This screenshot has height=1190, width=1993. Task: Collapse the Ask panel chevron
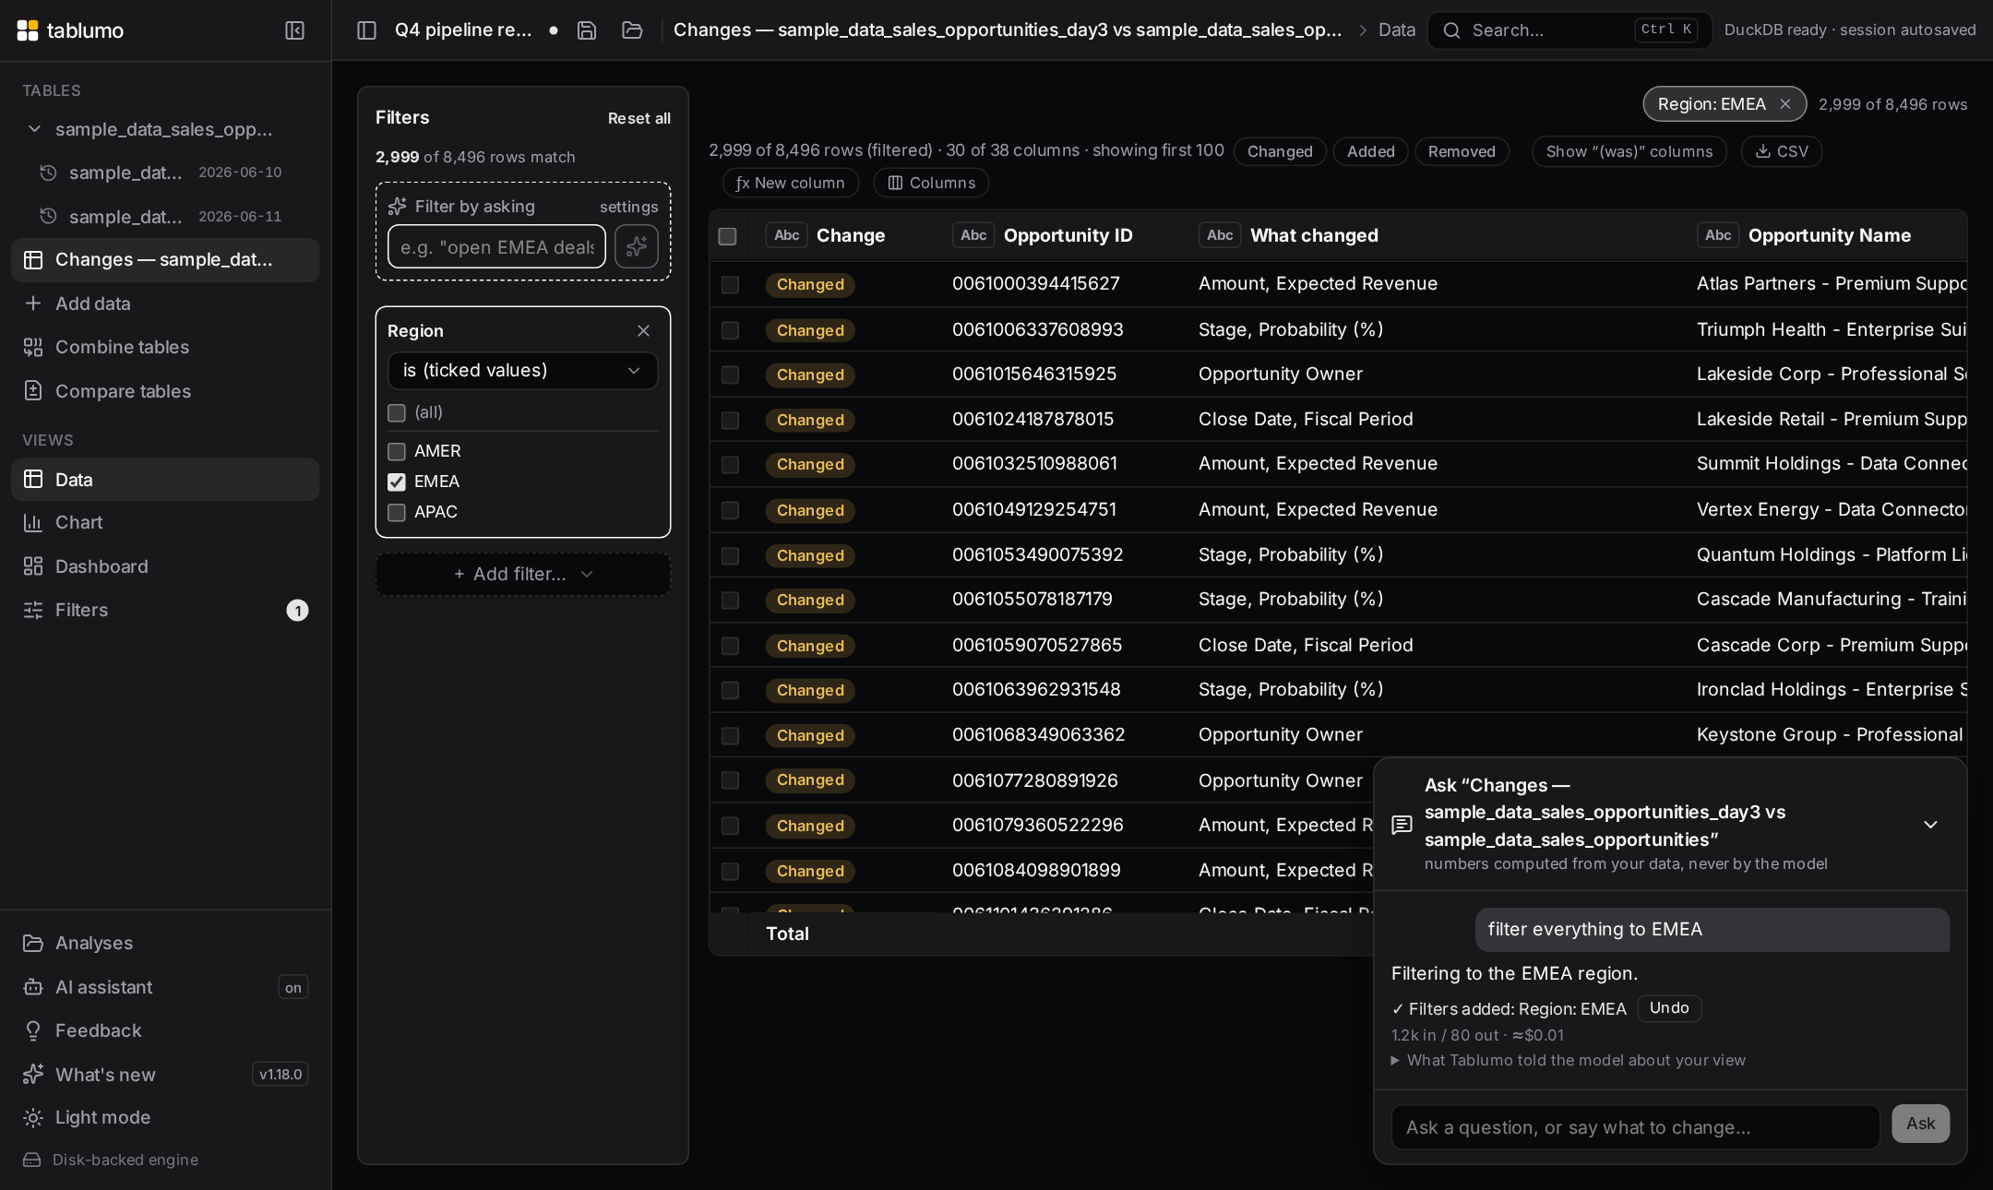(1930, 825)
